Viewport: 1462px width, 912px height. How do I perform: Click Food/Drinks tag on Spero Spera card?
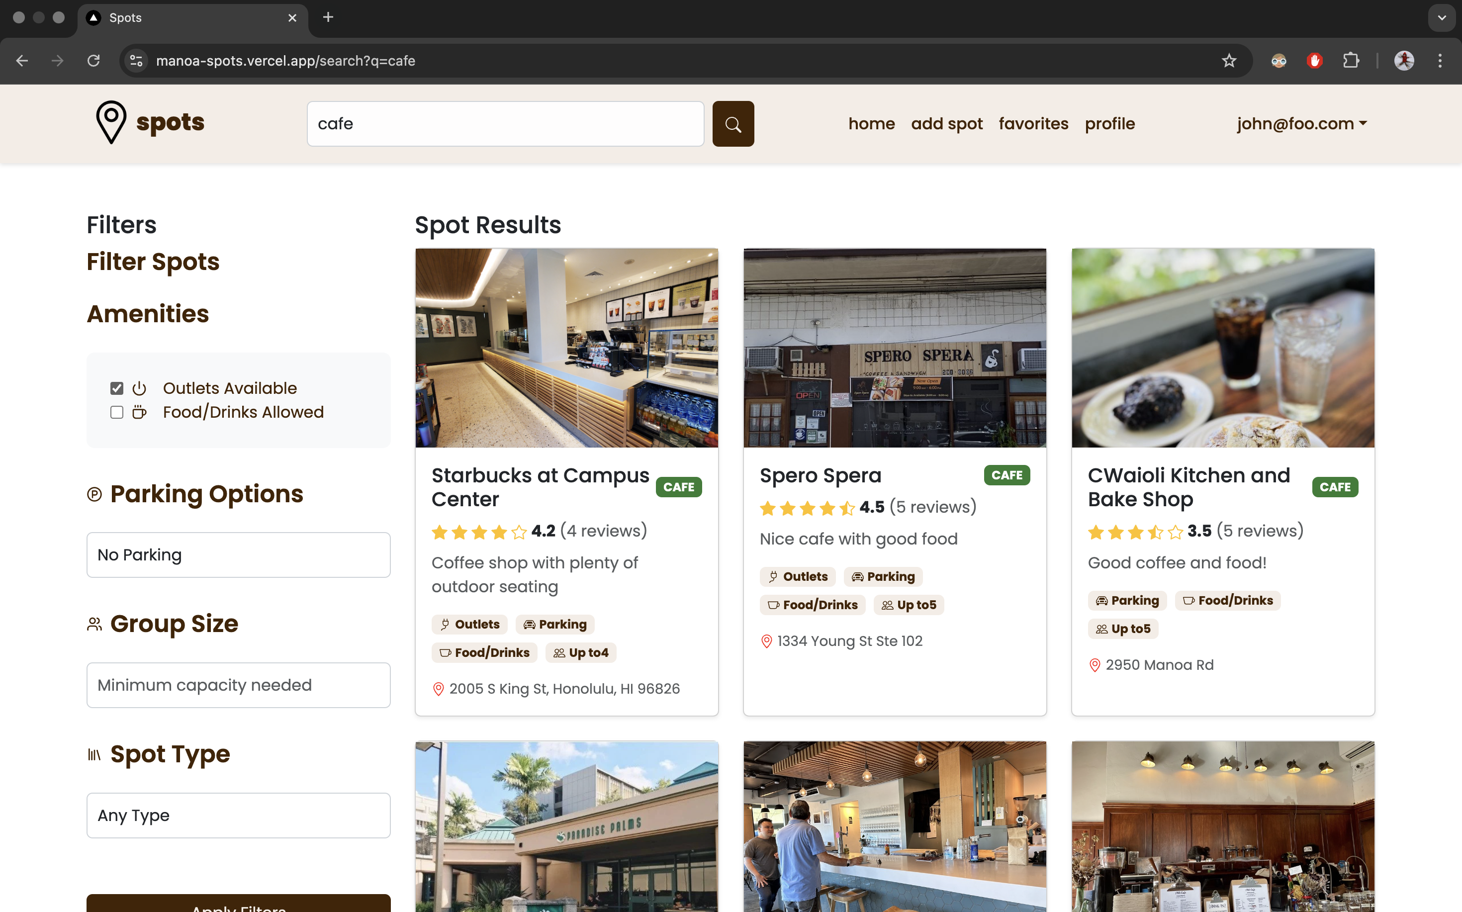click(x=813, y=605)
